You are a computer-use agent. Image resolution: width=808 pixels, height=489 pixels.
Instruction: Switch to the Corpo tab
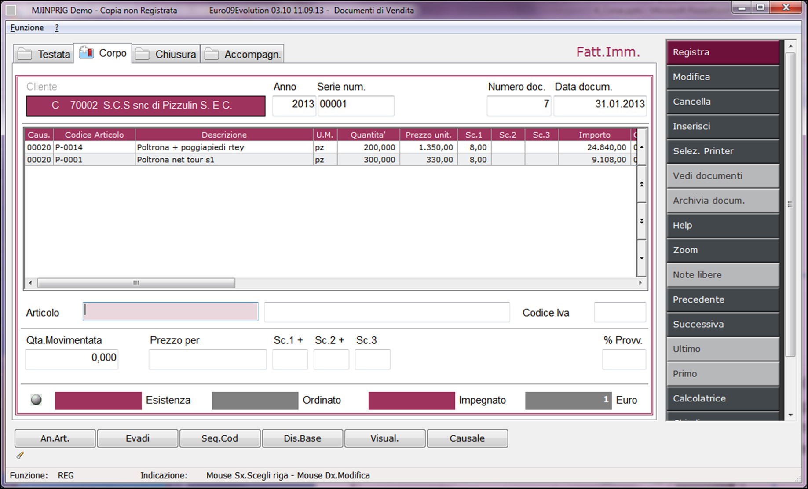pos(103,53)
